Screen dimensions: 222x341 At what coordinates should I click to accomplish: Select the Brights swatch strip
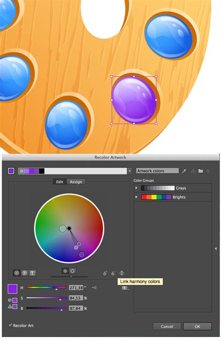coord(156,197)
